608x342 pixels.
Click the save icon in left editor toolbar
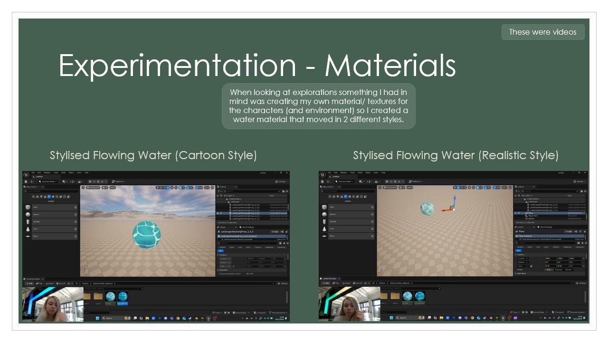[26, 181]
